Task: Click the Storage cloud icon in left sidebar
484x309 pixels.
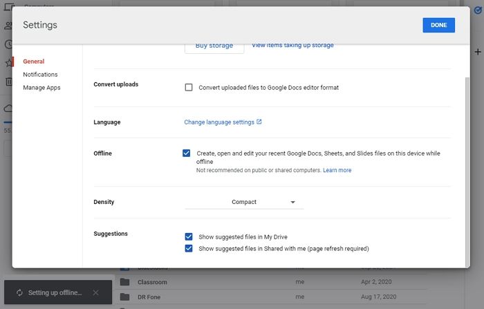Action: 8,109
